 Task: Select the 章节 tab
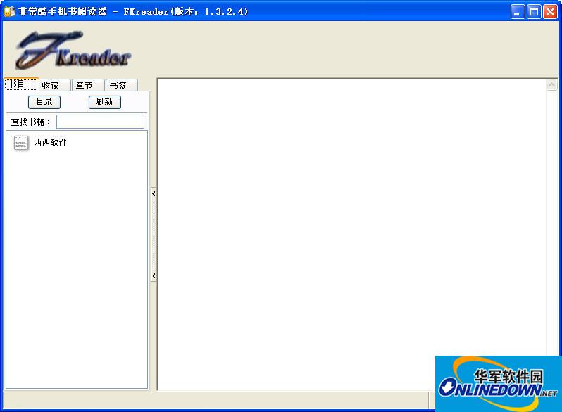pos(87,85)
